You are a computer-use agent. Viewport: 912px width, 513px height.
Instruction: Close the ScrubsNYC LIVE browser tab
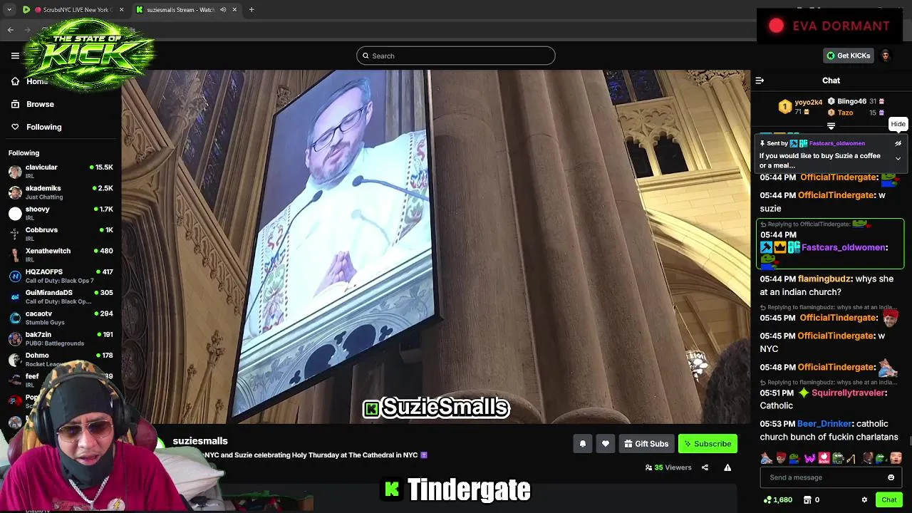121,10
